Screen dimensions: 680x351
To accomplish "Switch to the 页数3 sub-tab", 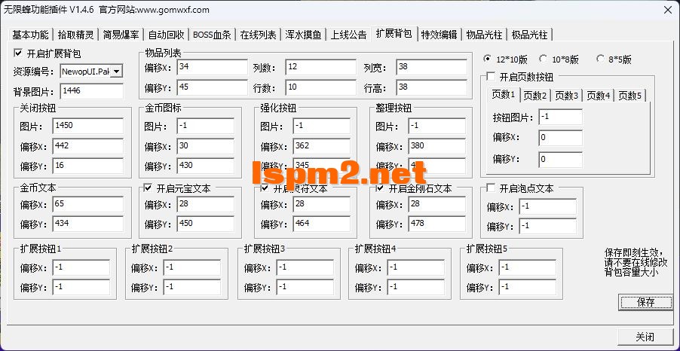I will coord(567,96).
